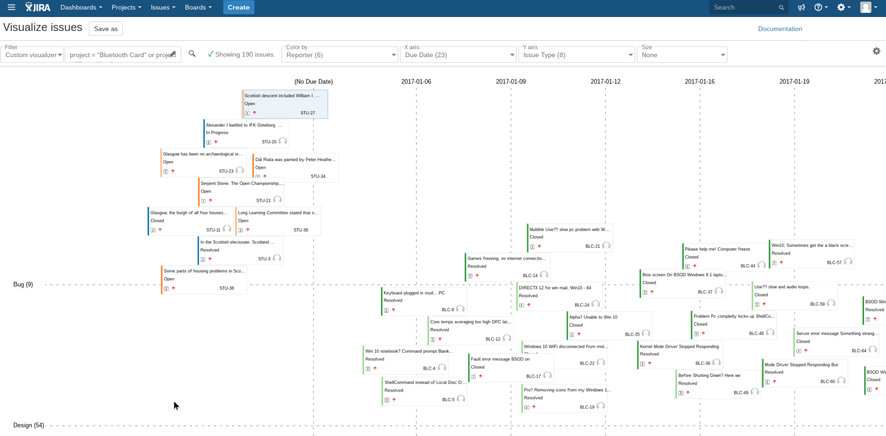Run the filter search magnifier icon
Viewport: 886px width, 436px height.
pyautogui.click(x=192, y=54)
